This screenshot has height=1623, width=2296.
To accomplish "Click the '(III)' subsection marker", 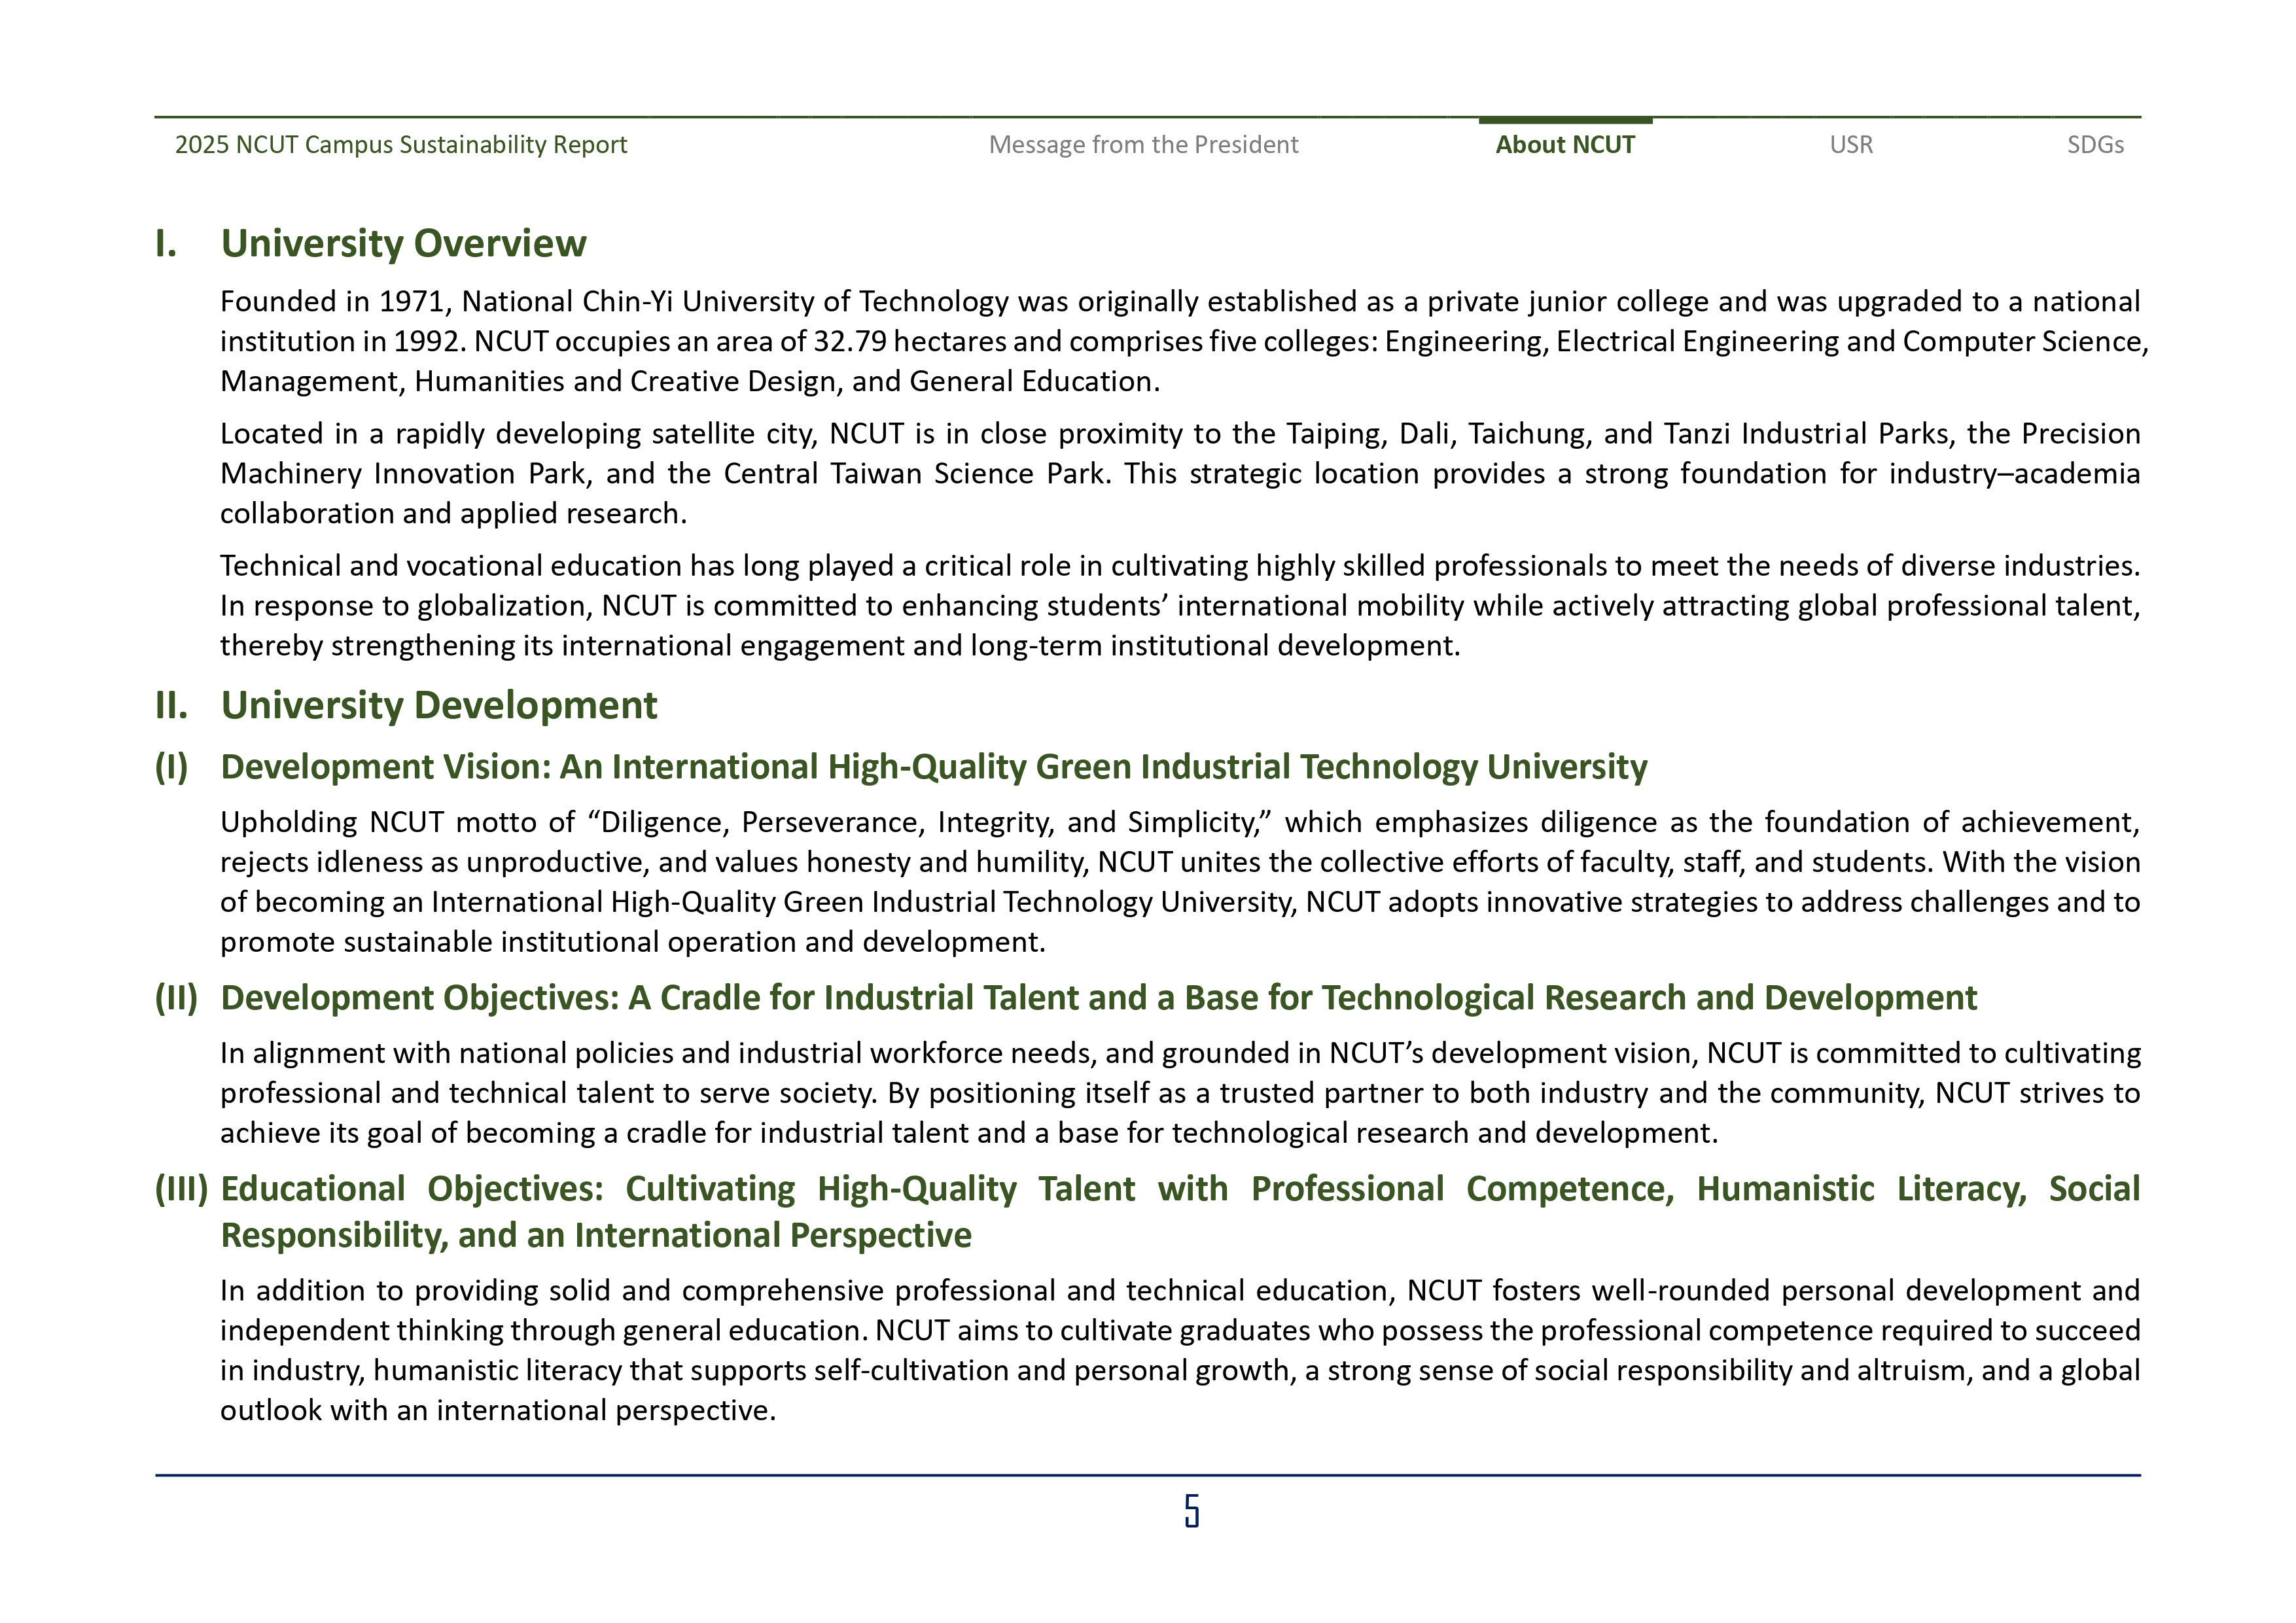I will click(x=181, y=1189).
